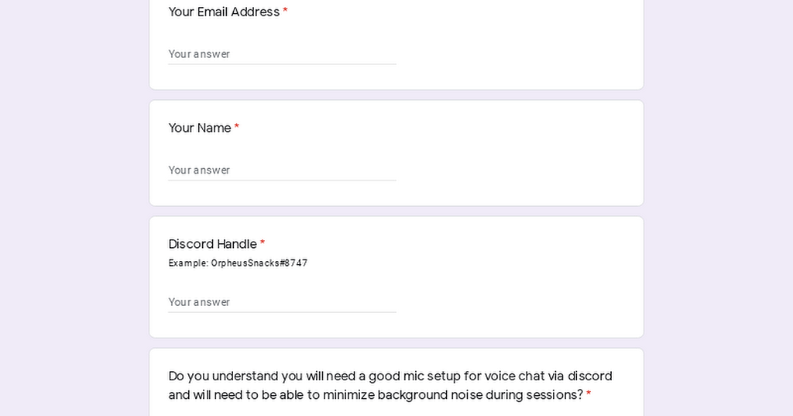Click the first line of the mic setup question

click(390, 376)
